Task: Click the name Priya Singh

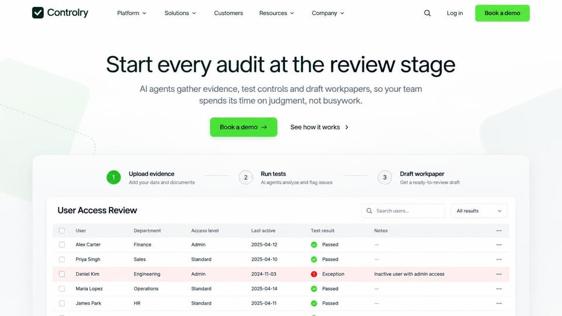Action: [88, 259]
